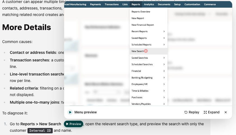Screen dimensions: 236x135
Task: Expand Saved Reports submenu arrow
Action: pyautogui.click(x=164, y=38)
